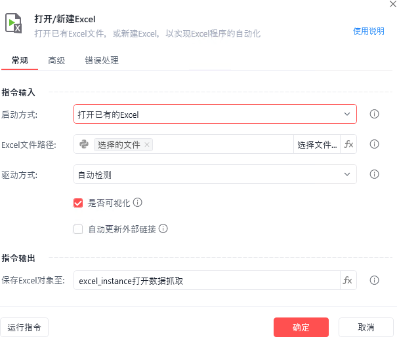Remove the 选择的文件 variable tag
The height and width of the screenshot is (343, 397).
[147, 145]
